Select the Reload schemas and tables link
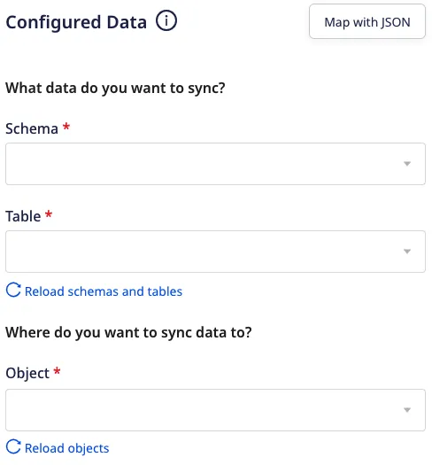Viewport: 432px width, 465px height. tap(104, 291)
